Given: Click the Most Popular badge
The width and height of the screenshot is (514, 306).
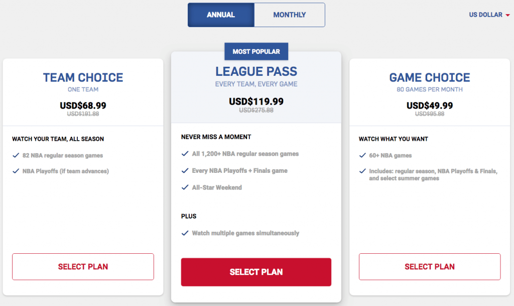Looking at the screenshot, I should [x=256, y=51].
